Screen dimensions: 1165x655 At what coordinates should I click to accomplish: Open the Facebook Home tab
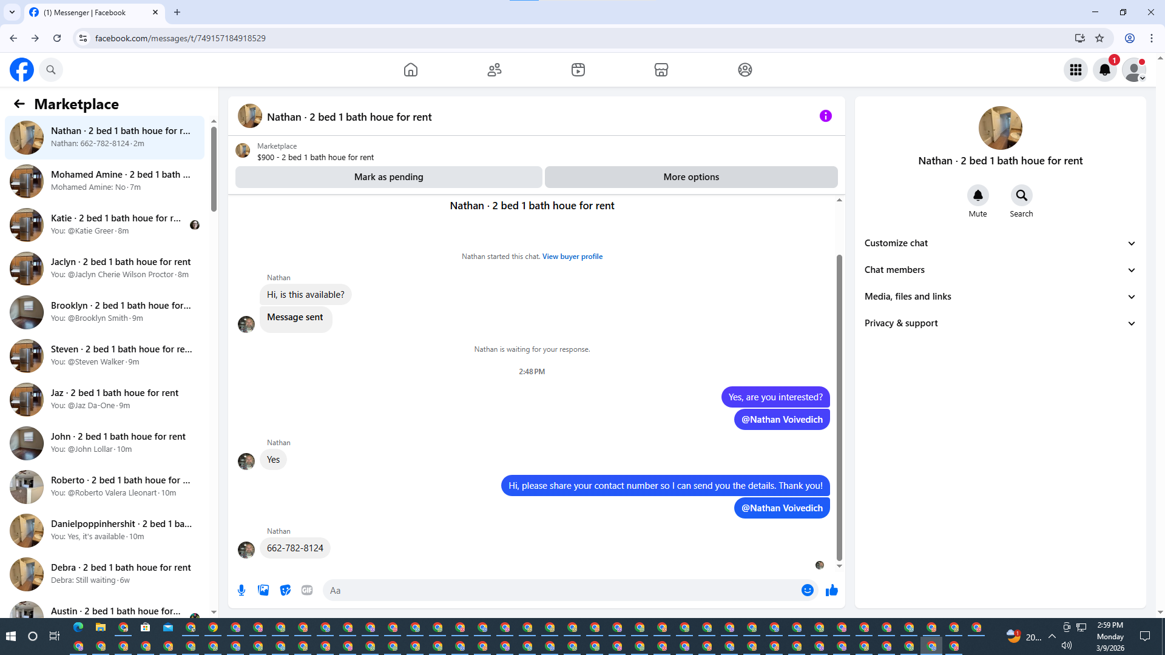click(x=411, y=70)
